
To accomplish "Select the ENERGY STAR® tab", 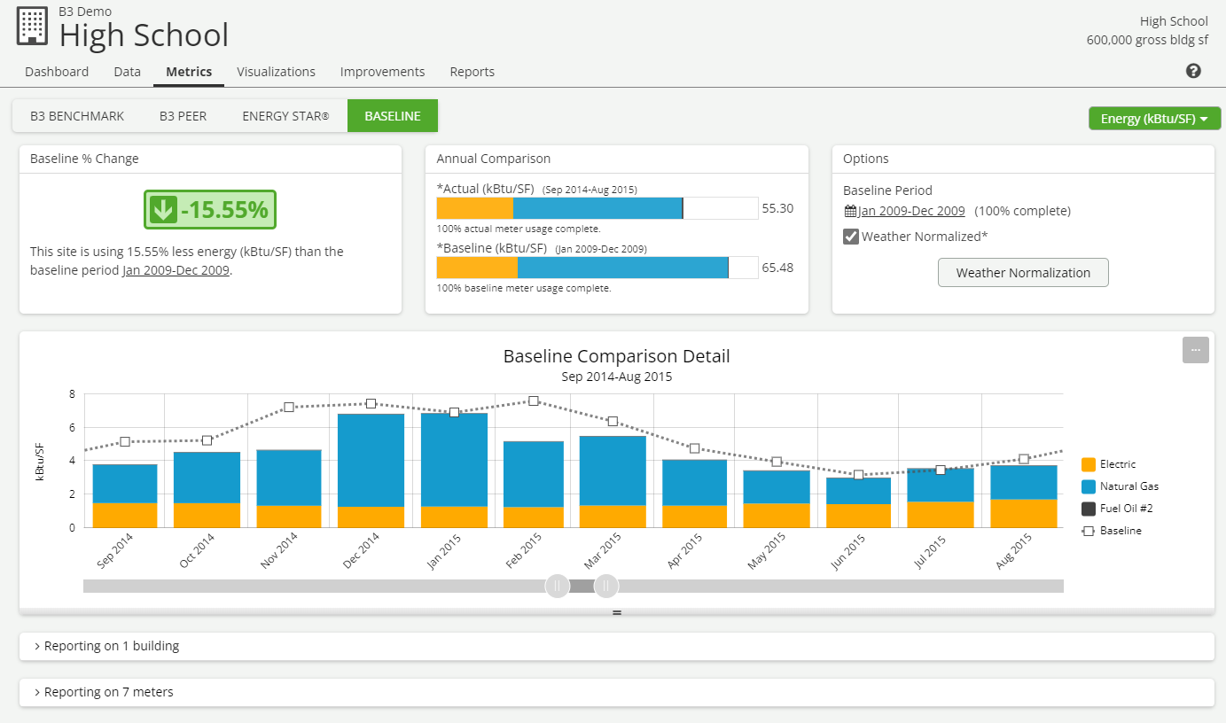I will tap(285, 116).
